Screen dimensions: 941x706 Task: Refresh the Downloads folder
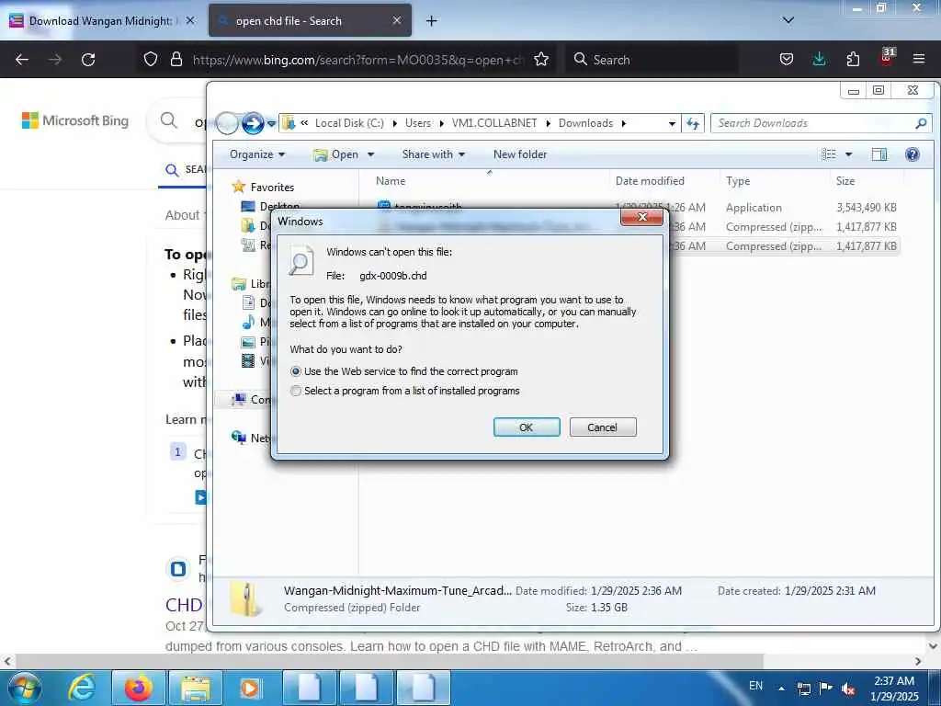693,124
